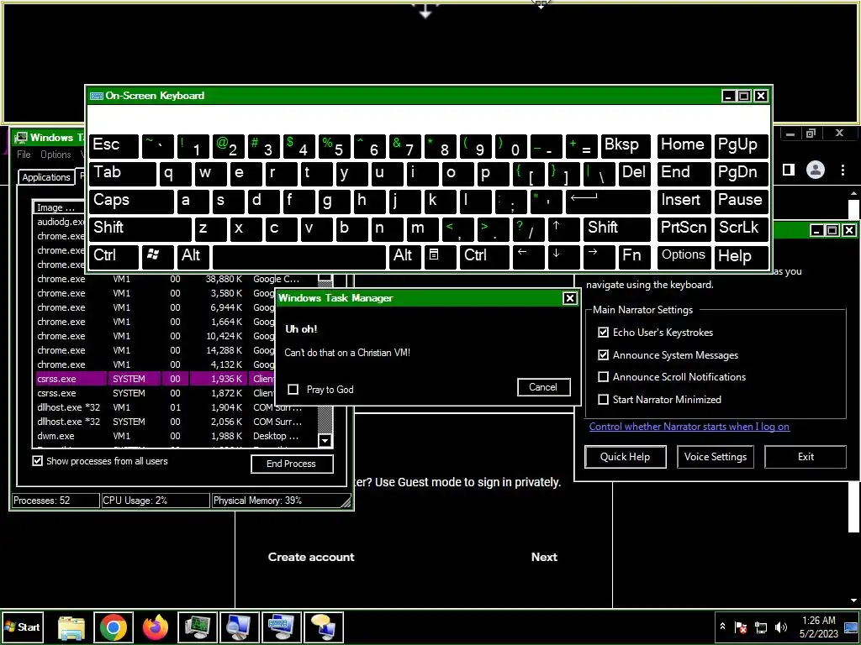
Task: Click the PrtScn key on On-Screen Keyboard
Action: [684, 228]
